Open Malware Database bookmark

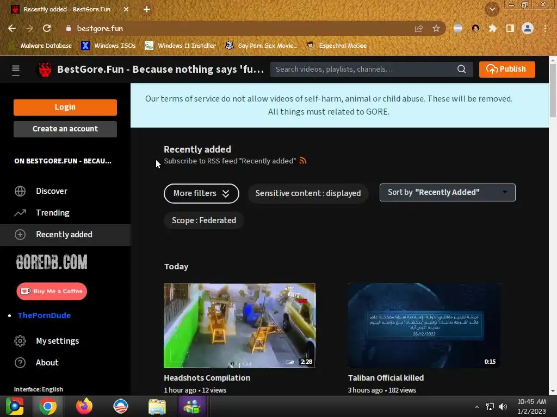[x=41, y=46]
